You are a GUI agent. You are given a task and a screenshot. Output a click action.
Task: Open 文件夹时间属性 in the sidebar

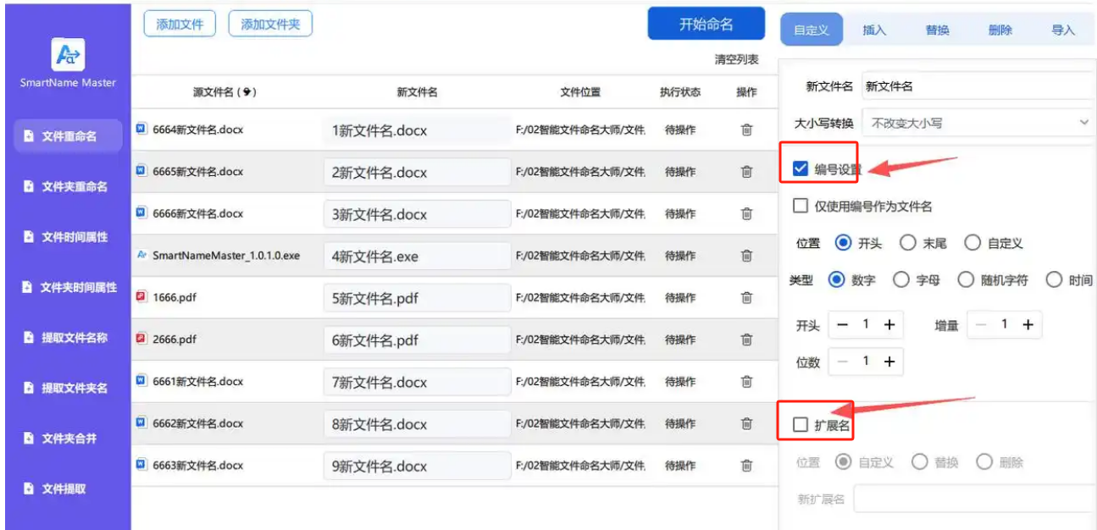click(68, 287)
